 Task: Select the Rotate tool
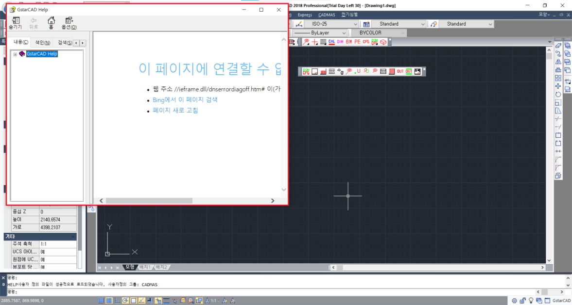click(x=558, y=94)
